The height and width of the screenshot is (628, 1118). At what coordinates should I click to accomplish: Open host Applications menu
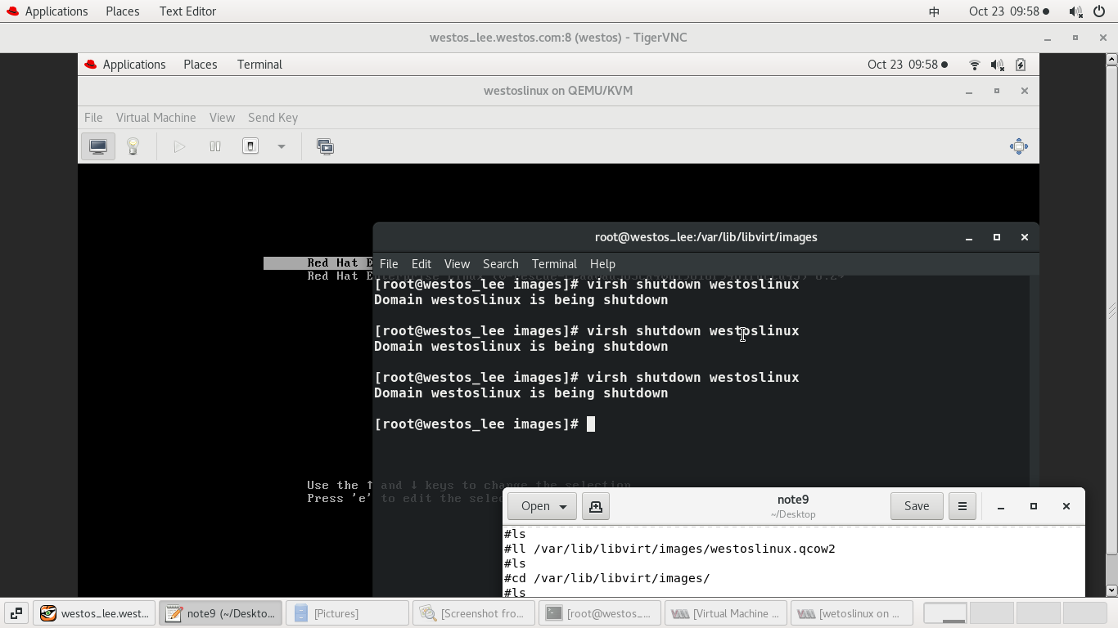point(56,11)
